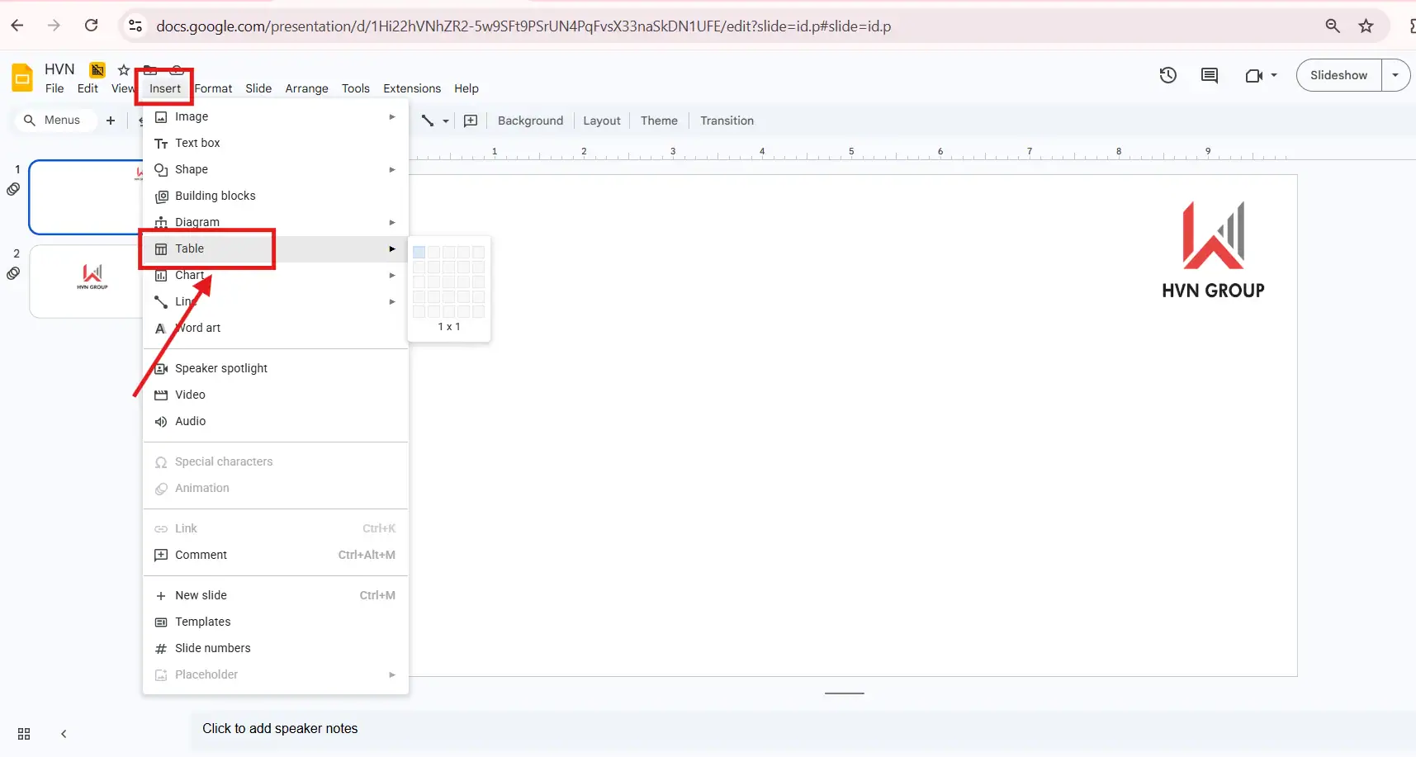Expand Slideshow options dropdown arrow
The image size is (1416, 757).
click(x=1395, y=75)
